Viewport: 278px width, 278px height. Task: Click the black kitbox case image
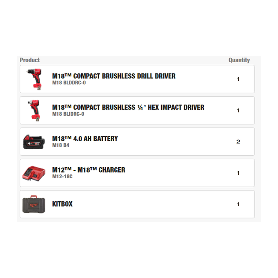point(34,204)
